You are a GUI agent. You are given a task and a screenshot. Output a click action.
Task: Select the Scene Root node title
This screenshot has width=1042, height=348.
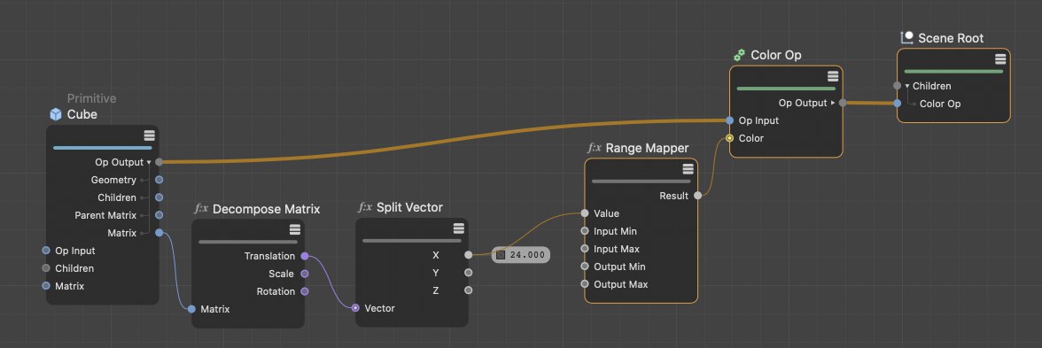point(950,38)
